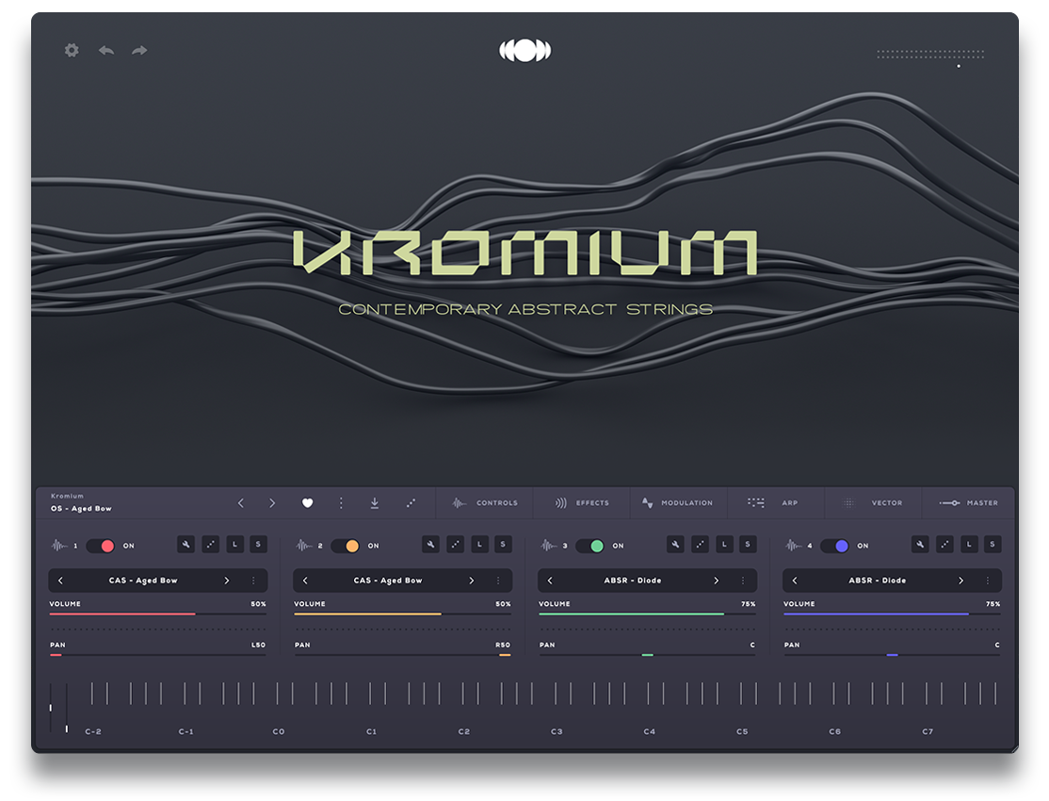
Task: Click the download icon in the preset header
Action: [374, 503]
